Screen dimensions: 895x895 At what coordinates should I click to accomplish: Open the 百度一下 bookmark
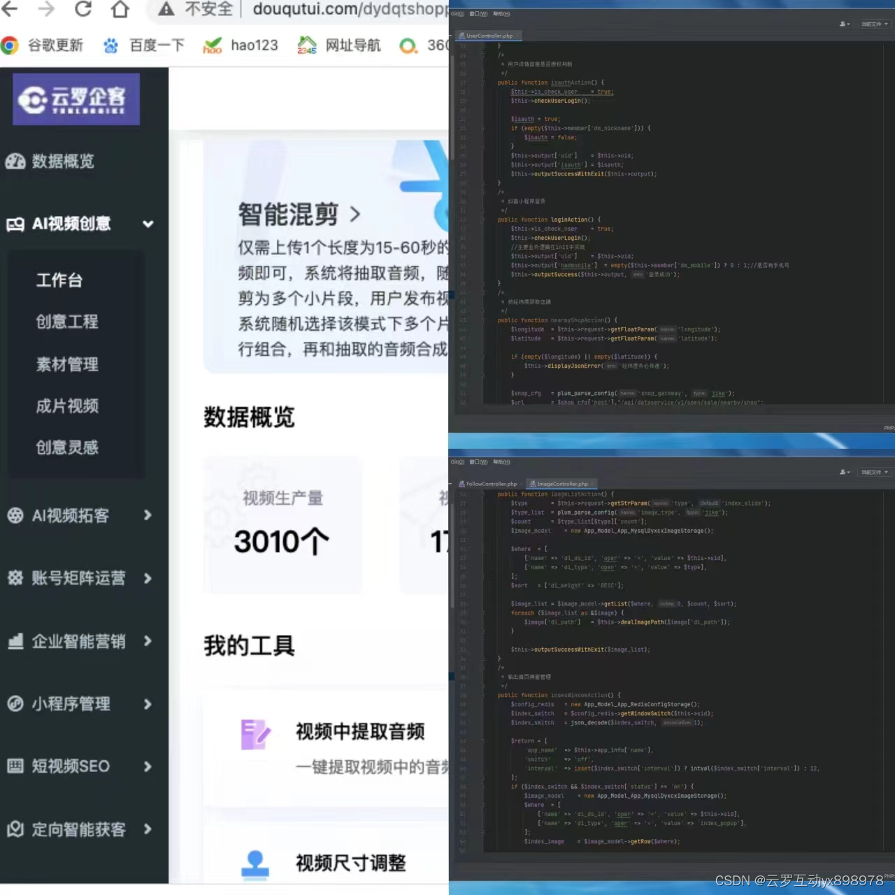144,45
